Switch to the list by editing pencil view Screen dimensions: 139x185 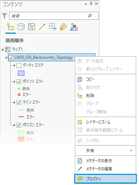42,27
